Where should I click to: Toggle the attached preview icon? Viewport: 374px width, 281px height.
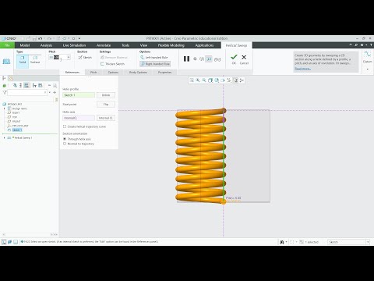209,59
